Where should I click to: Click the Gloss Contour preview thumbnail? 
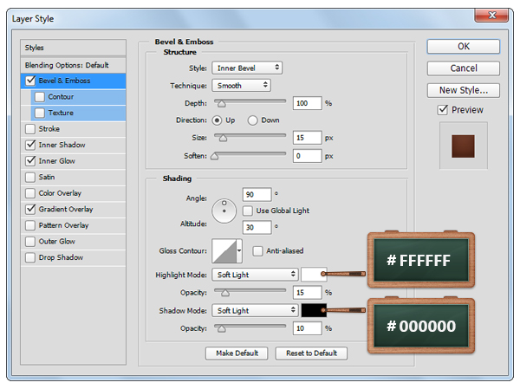pos(223,250)
